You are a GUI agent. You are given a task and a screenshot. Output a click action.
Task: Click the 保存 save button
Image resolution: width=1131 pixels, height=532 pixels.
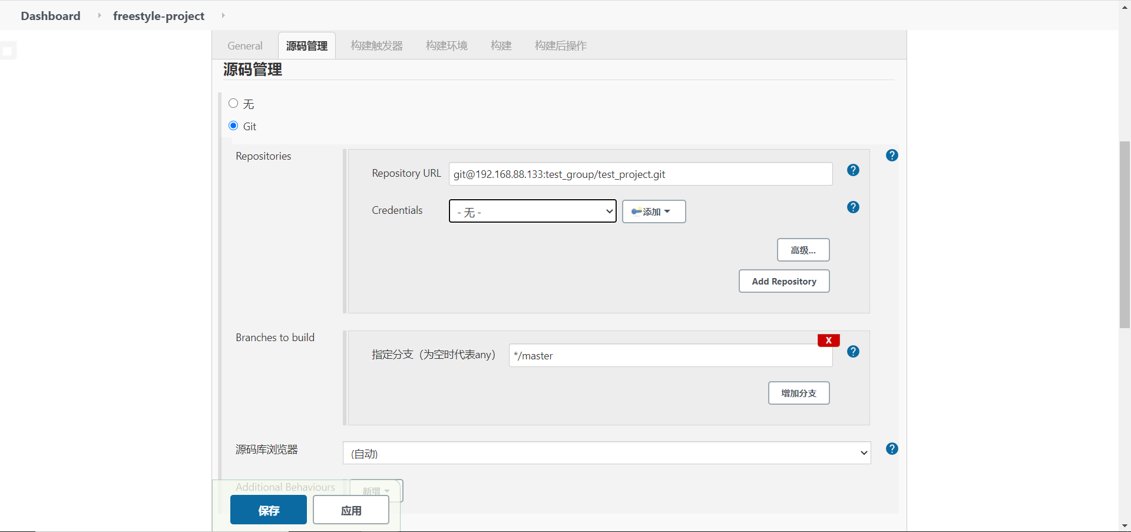tap(269, 510)
